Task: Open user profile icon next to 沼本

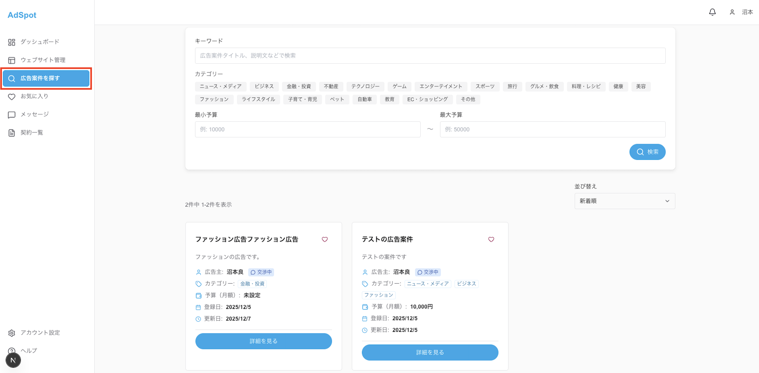Action: 732,12
